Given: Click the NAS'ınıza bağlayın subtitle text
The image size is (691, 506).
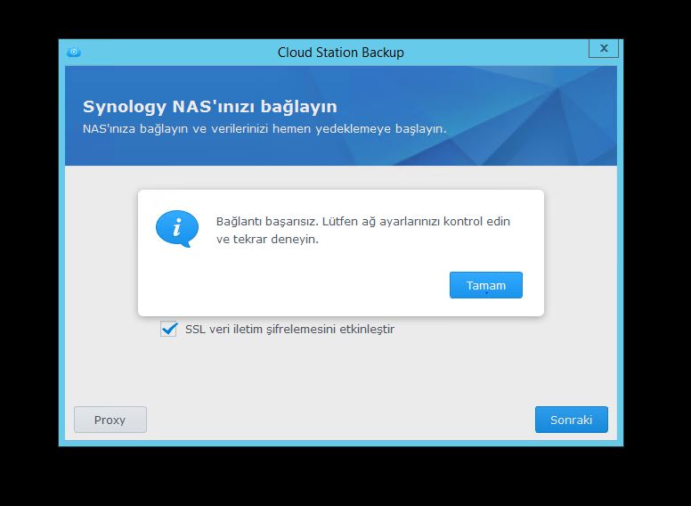Looking at the screenshot, I should 264,129.
